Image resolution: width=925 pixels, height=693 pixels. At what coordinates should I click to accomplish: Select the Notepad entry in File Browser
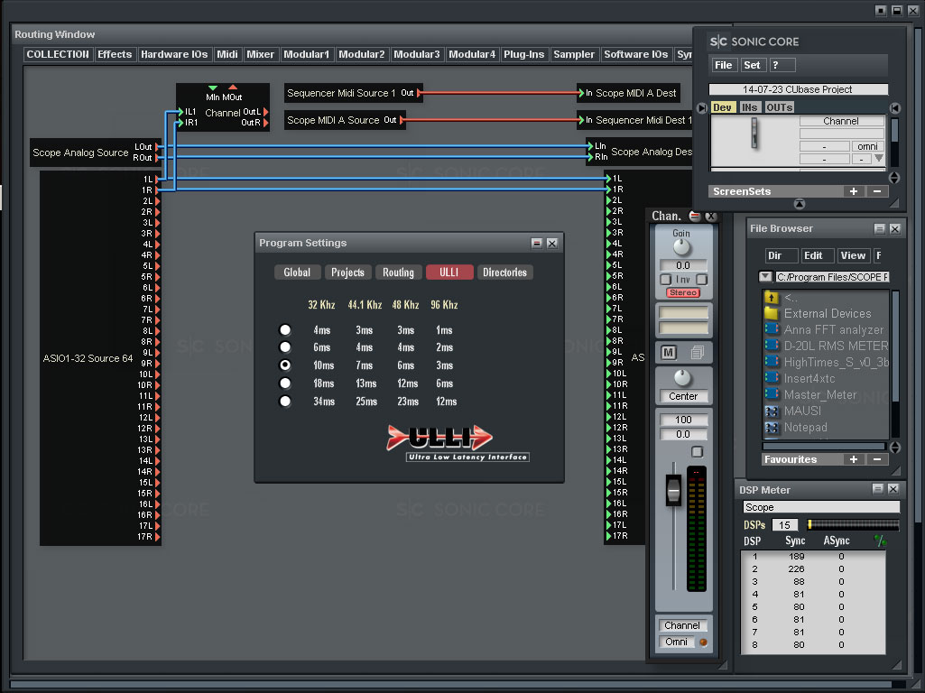[x=805, y=427]
